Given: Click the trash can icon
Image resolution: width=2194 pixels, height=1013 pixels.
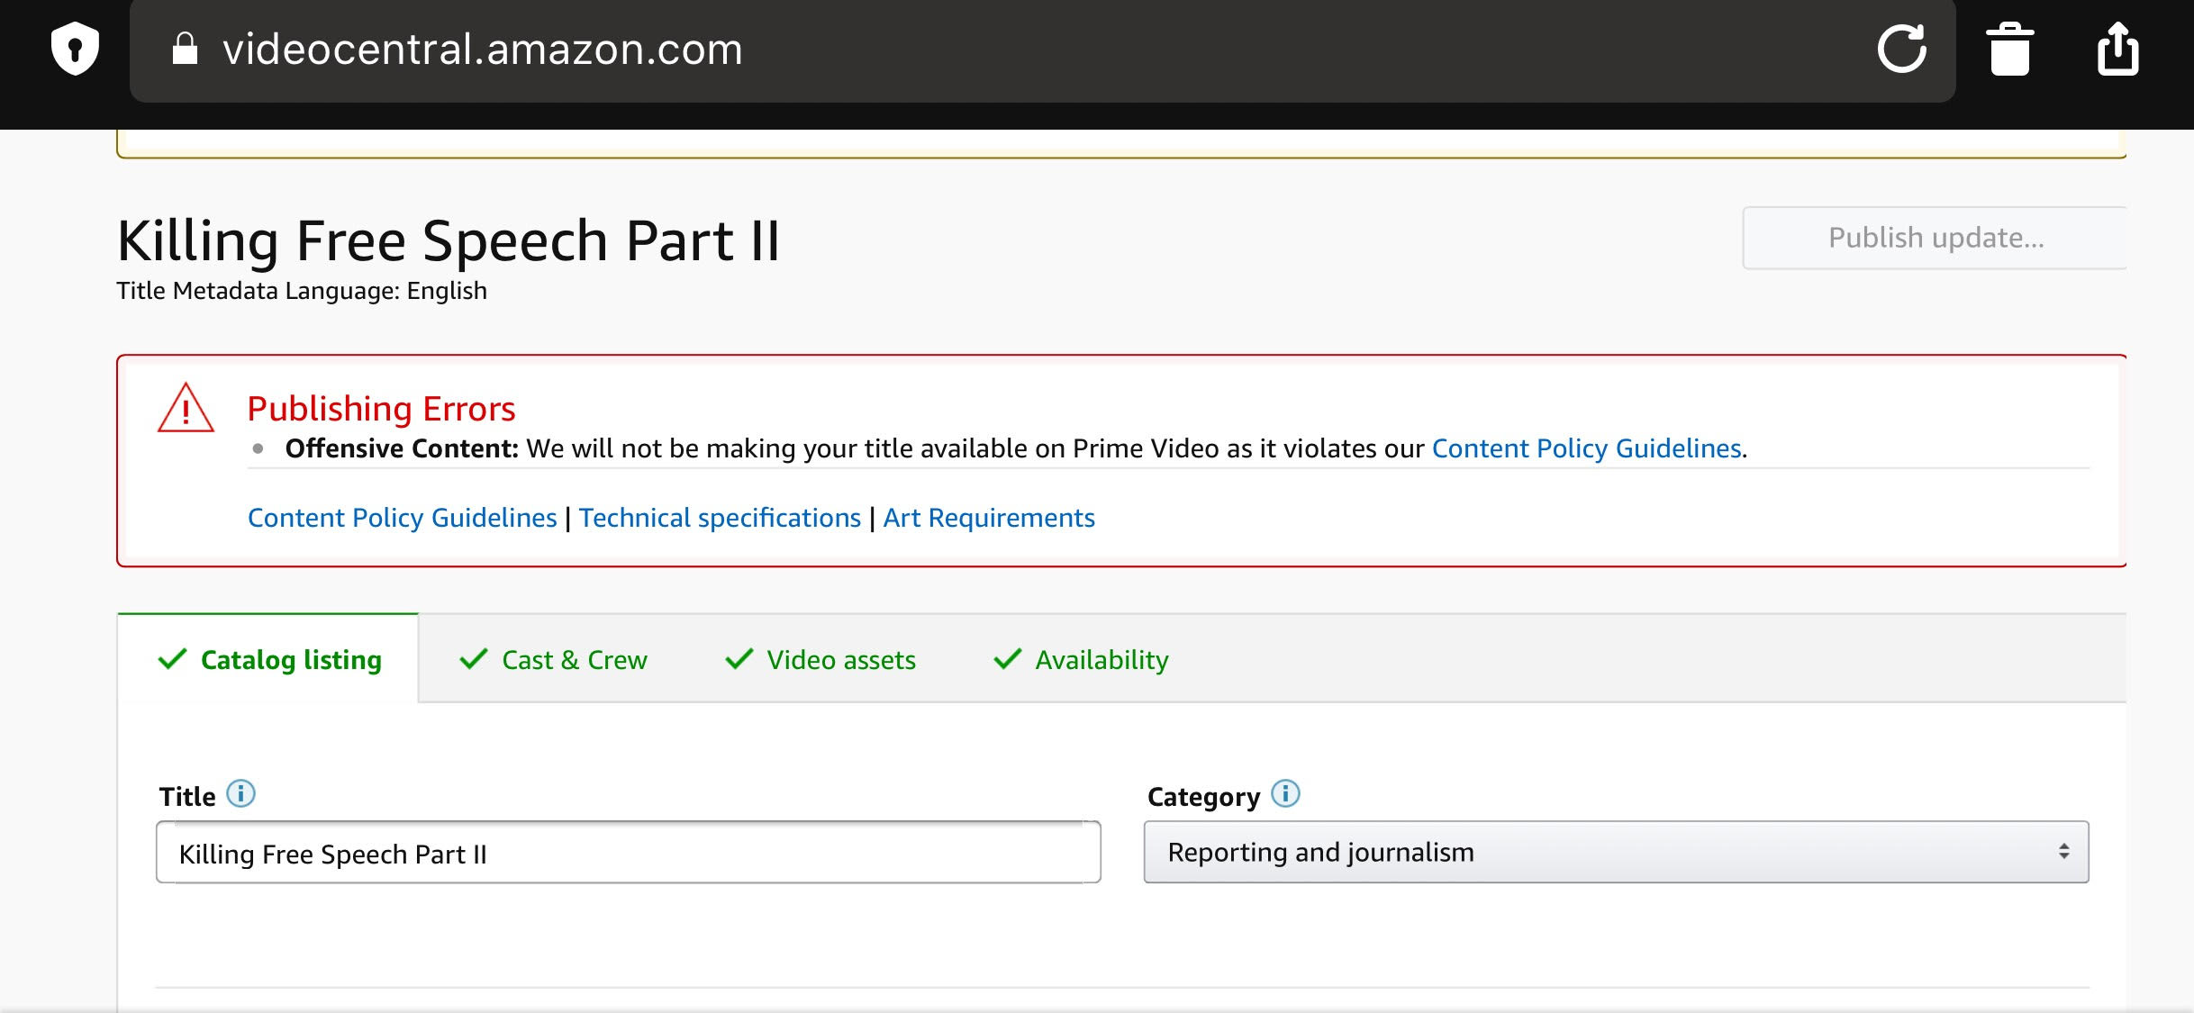Looking at the screenshot, I should point(2009,49).
